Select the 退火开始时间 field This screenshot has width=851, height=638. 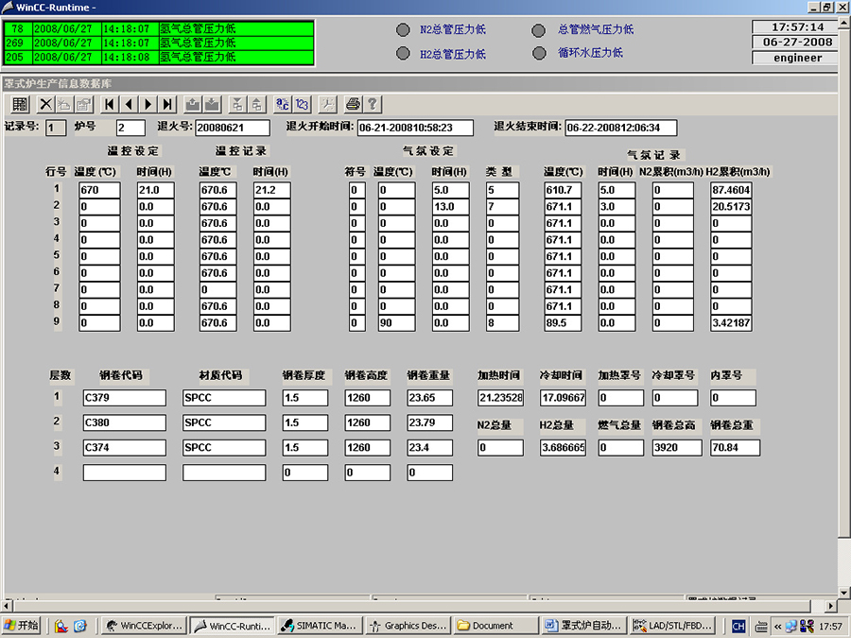(x=414, y=128)
